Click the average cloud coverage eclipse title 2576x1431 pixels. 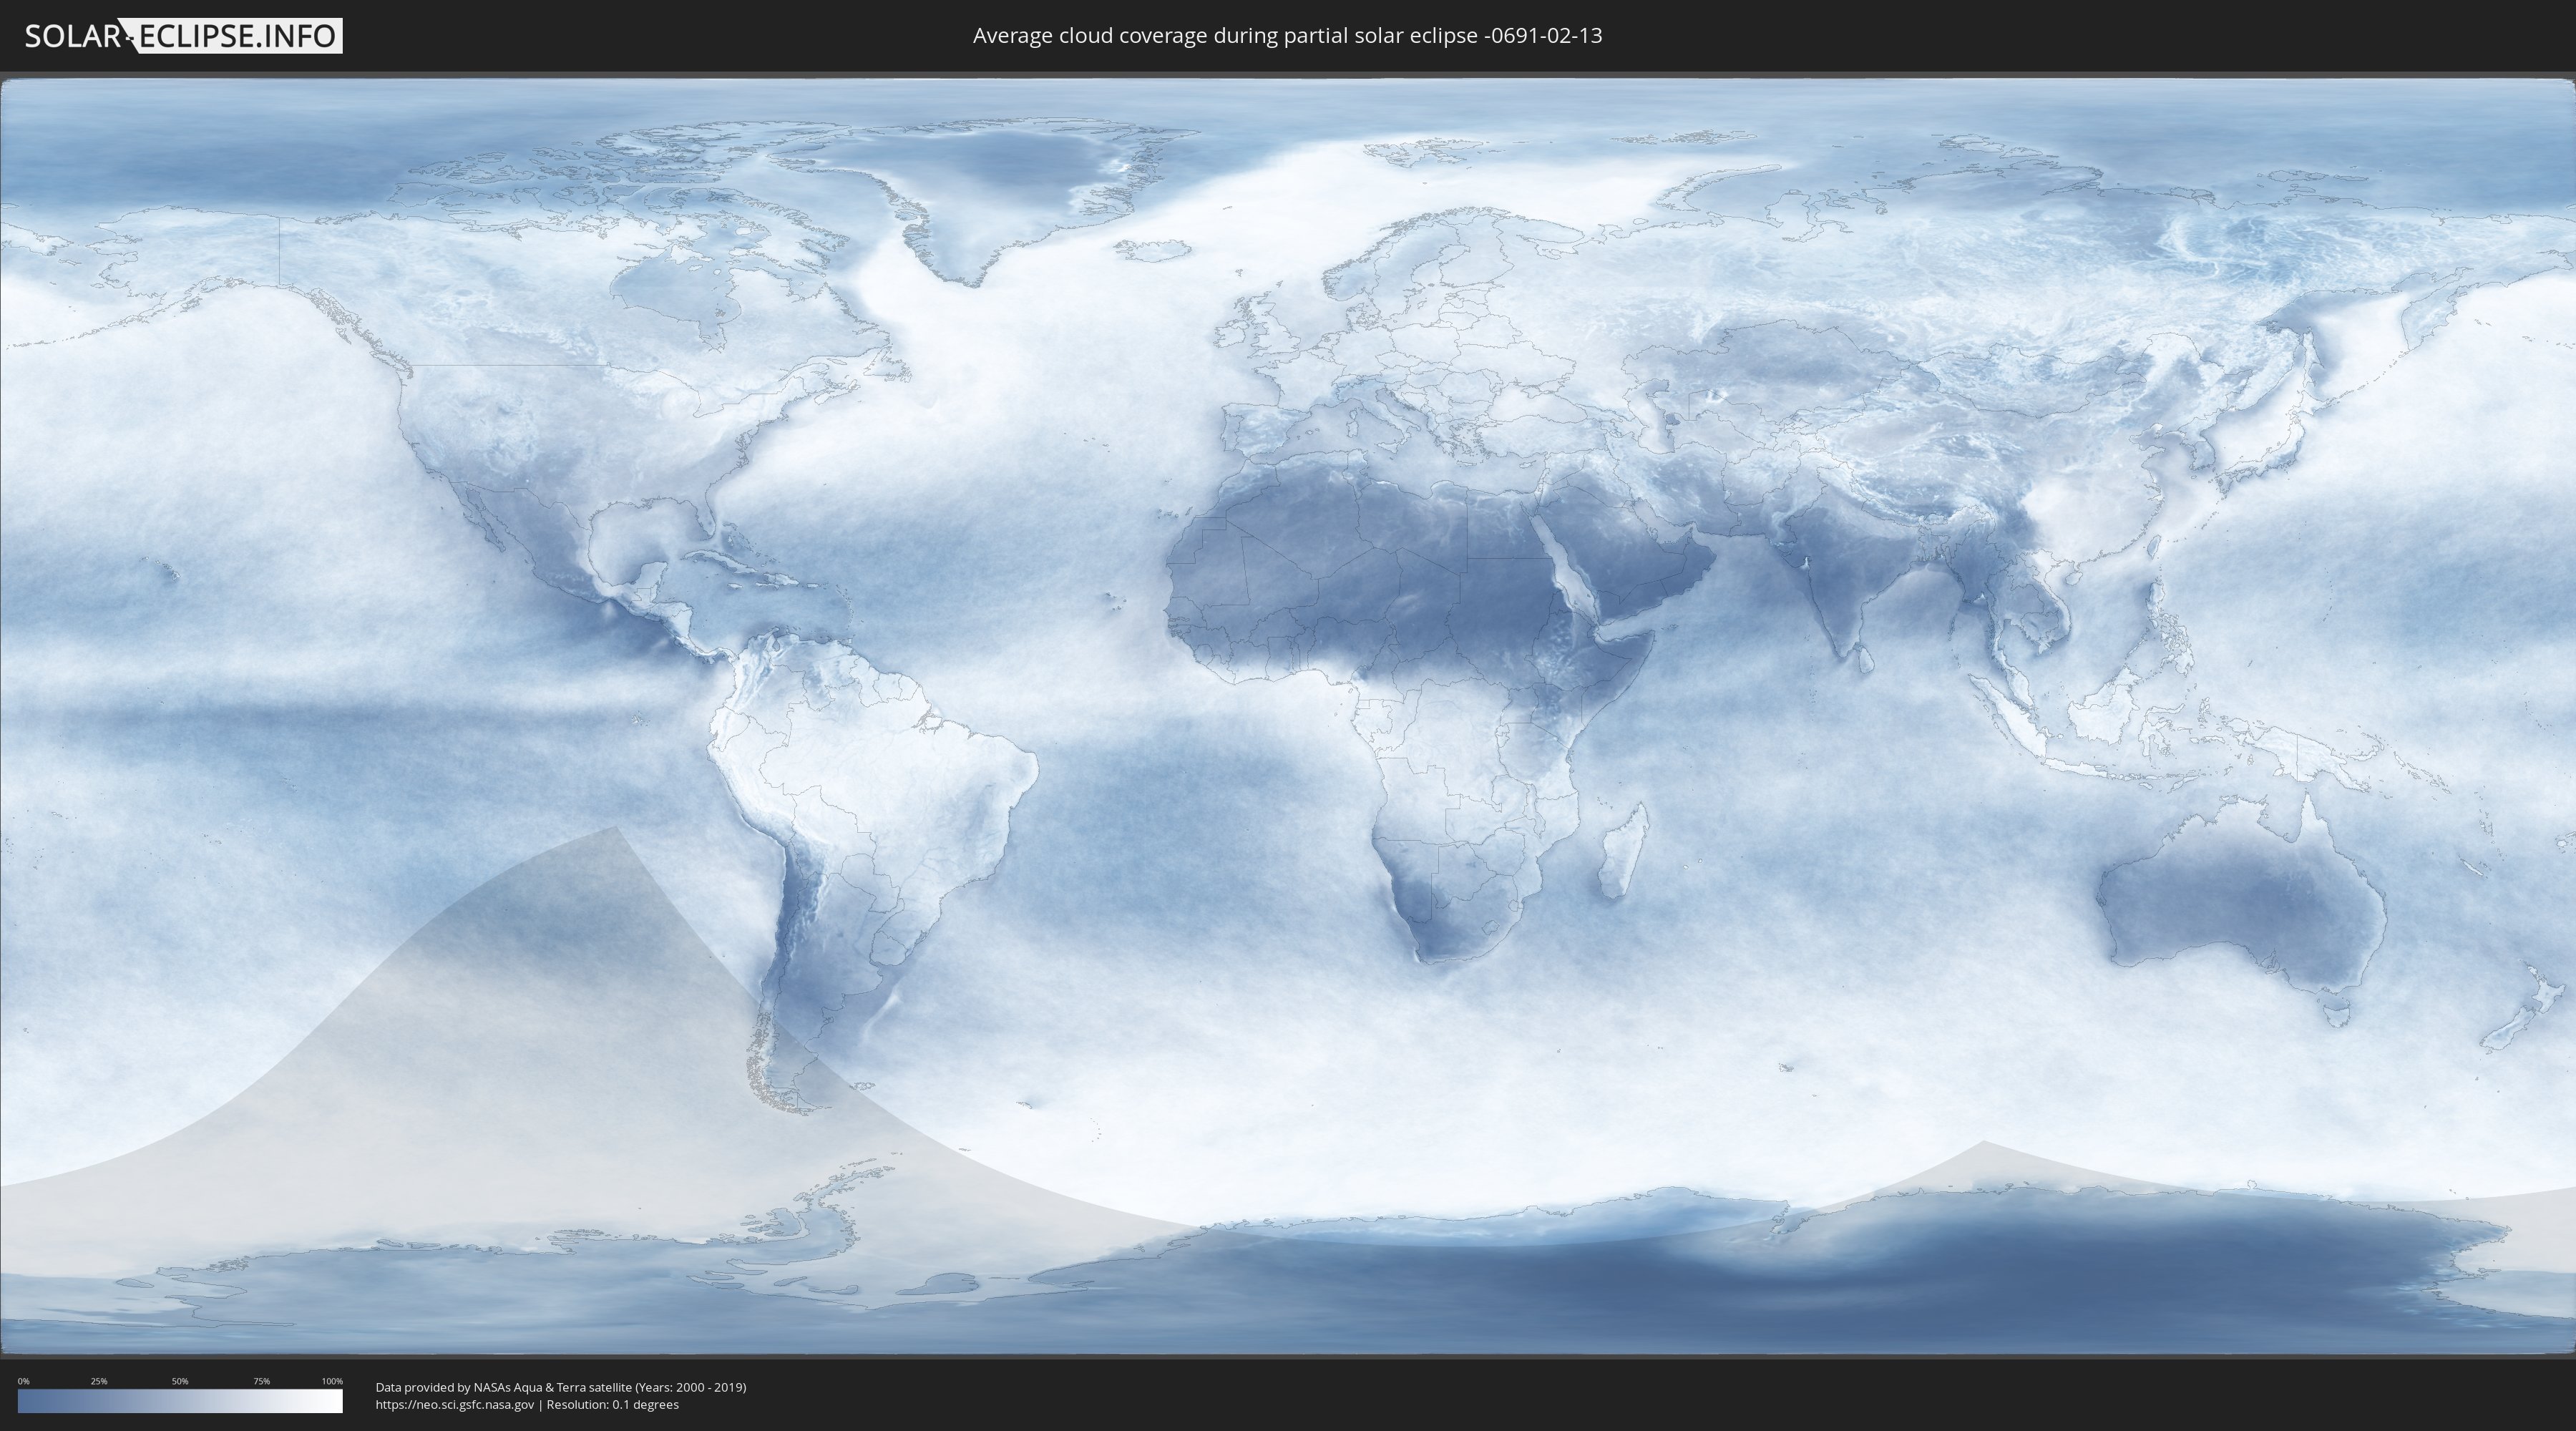click(x=1287, y=36)
